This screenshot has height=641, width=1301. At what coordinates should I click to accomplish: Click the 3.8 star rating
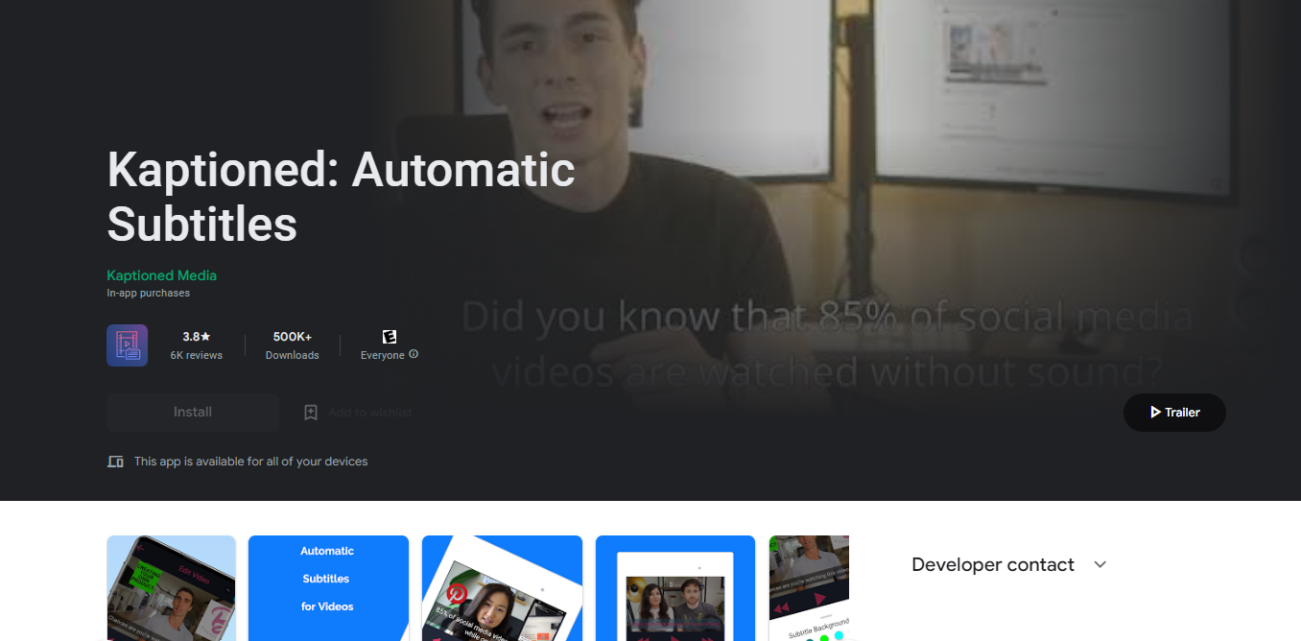[197, 337]
